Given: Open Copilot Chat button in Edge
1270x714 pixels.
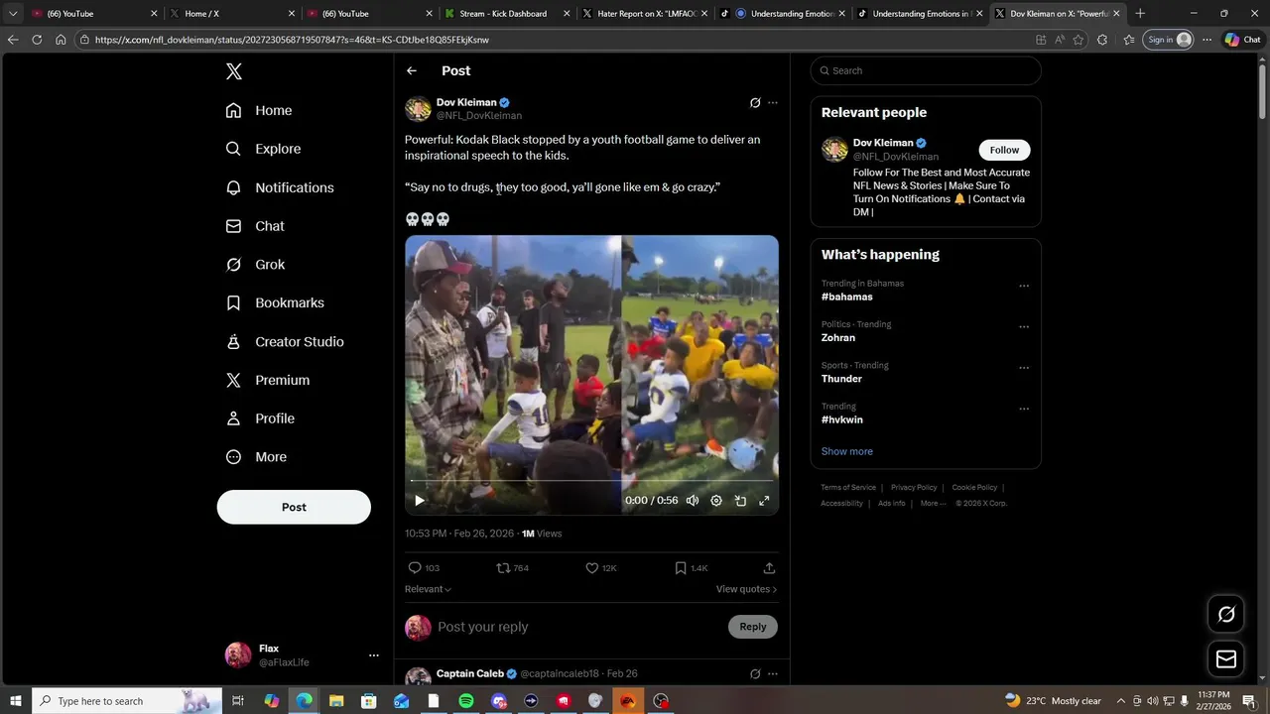Looking at the screenshot, I should 1243,40.
